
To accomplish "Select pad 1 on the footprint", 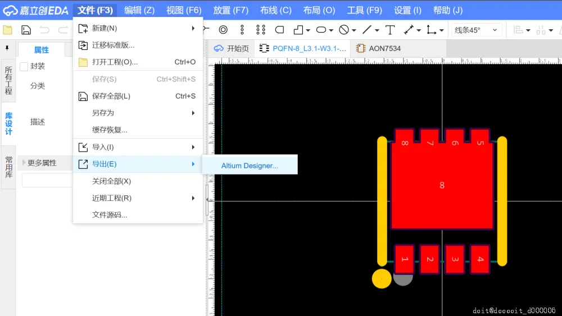I will point(404,259).
